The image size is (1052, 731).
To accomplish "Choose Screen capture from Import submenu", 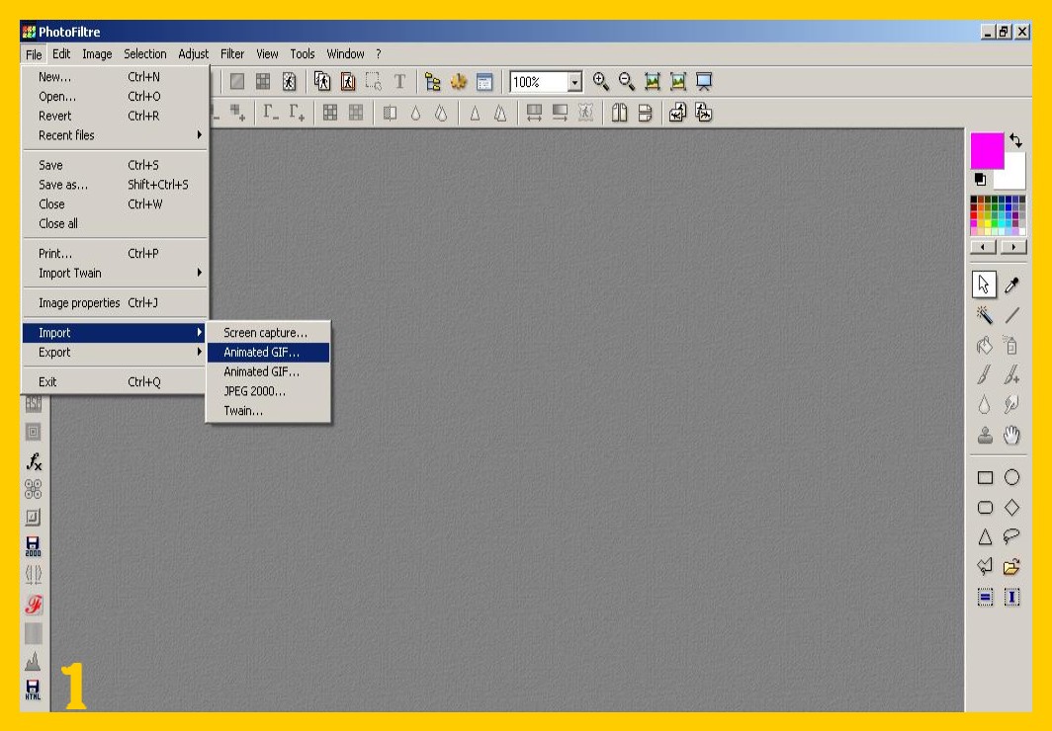I will tap(265, 333).
